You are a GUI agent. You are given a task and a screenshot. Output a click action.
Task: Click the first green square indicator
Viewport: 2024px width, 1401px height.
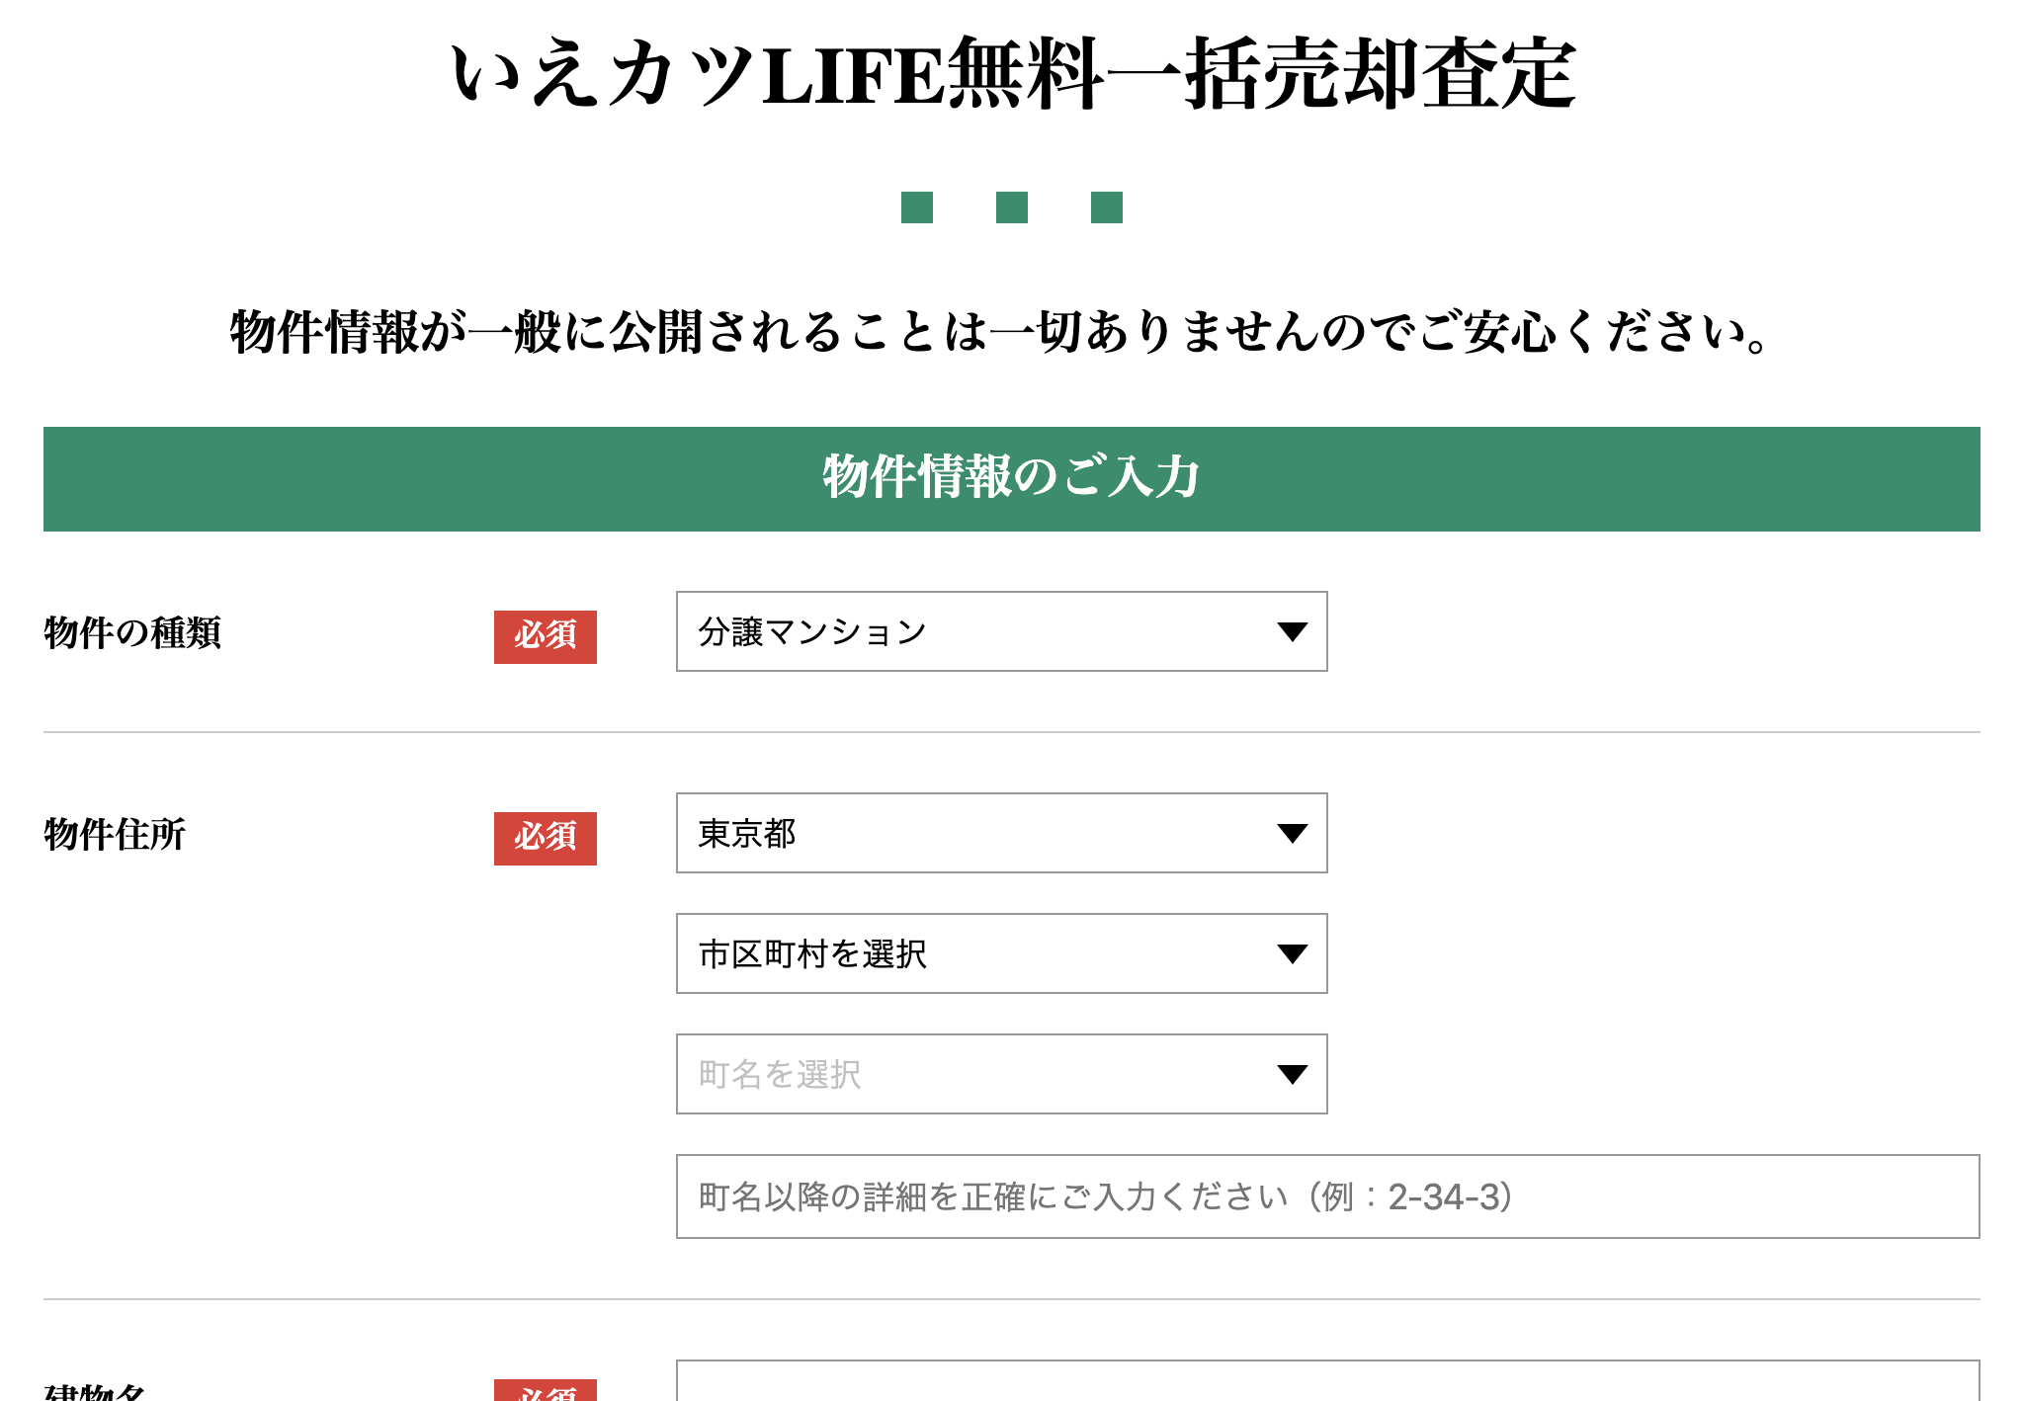pos(916,207)
